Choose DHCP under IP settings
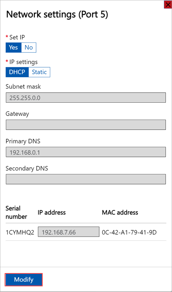The height and width of the screenshot is (292, 172). coord(17,72)
